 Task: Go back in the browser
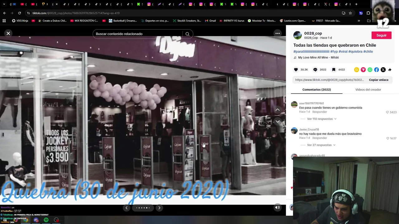4,13
